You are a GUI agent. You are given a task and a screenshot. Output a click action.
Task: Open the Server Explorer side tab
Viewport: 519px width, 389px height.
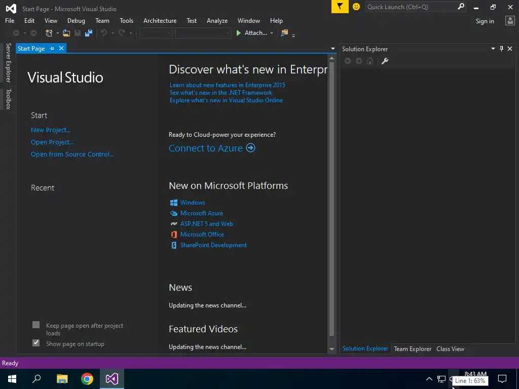click(8, 62)
